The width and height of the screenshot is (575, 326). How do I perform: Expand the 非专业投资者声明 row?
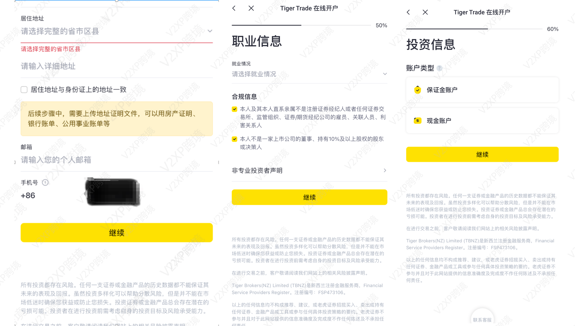(309, 170)
